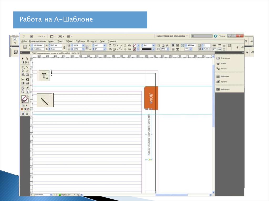The width and height of the screenshot is (269, 201).
Task: Open the rotation angle dropdown showing -90°
Action: 105,45
